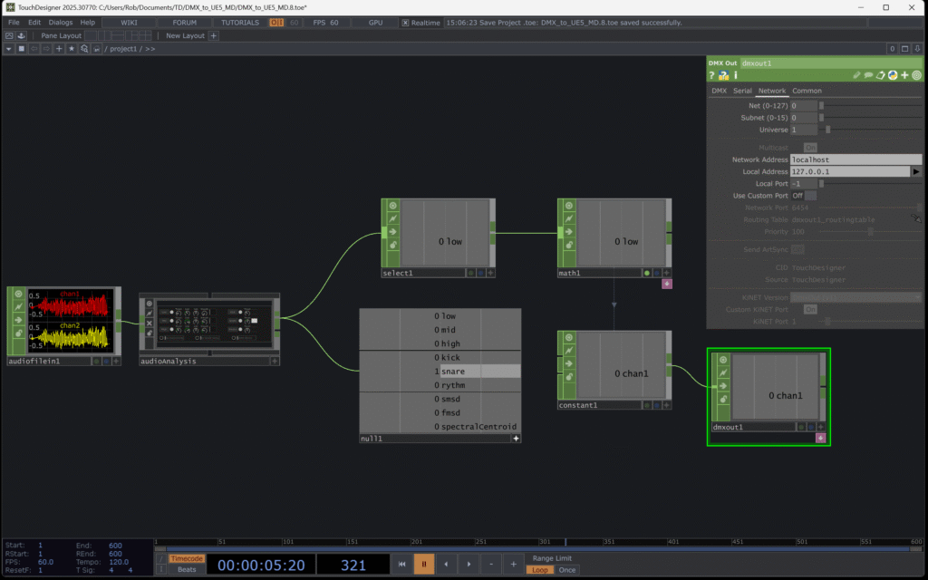Viewport: 928px width, 580px height.
Task: Click the target circle icon in parameter header
Action: [917, 75]
